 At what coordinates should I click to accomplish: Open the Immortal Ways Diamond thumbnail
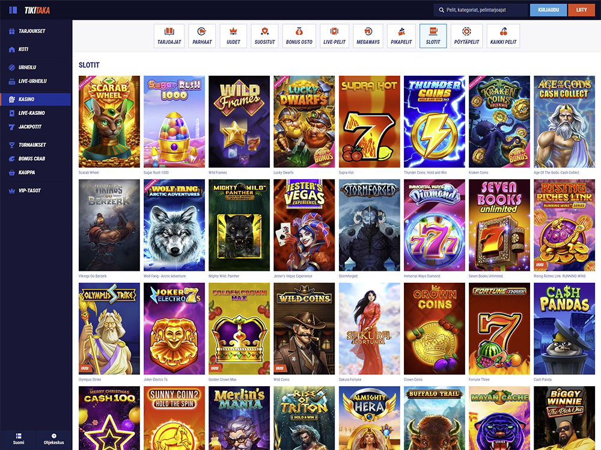435,225
